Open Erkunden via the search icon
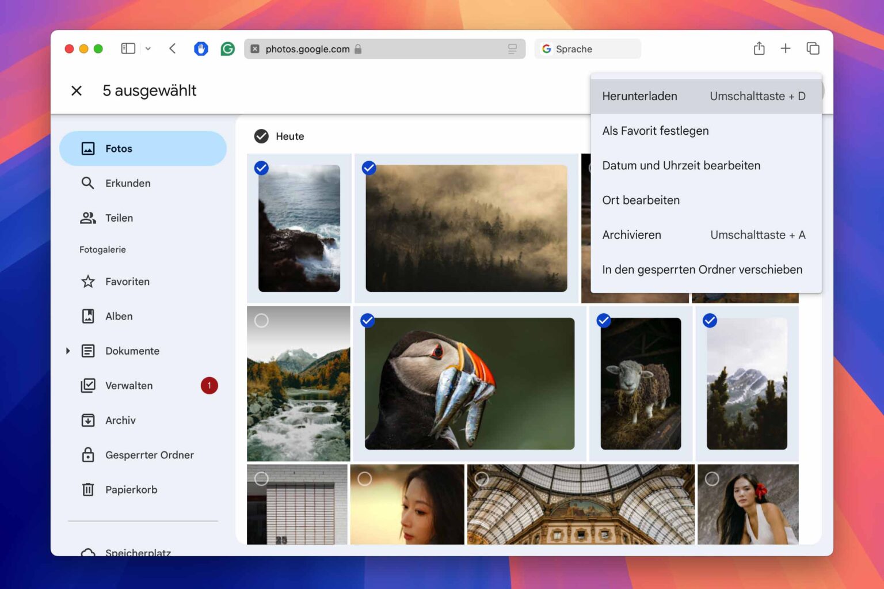Viewport: 884px width, 589px height. [87, 183]
